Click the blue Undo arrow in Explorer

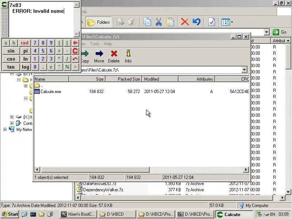pyautogui.click(x=197, y=22)
